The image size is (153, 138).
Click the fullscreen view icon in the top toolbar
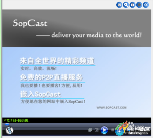[x=119, y=5]
